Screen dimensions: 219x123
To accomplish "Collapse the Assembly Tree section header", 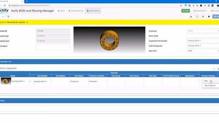I will point(109,61).
